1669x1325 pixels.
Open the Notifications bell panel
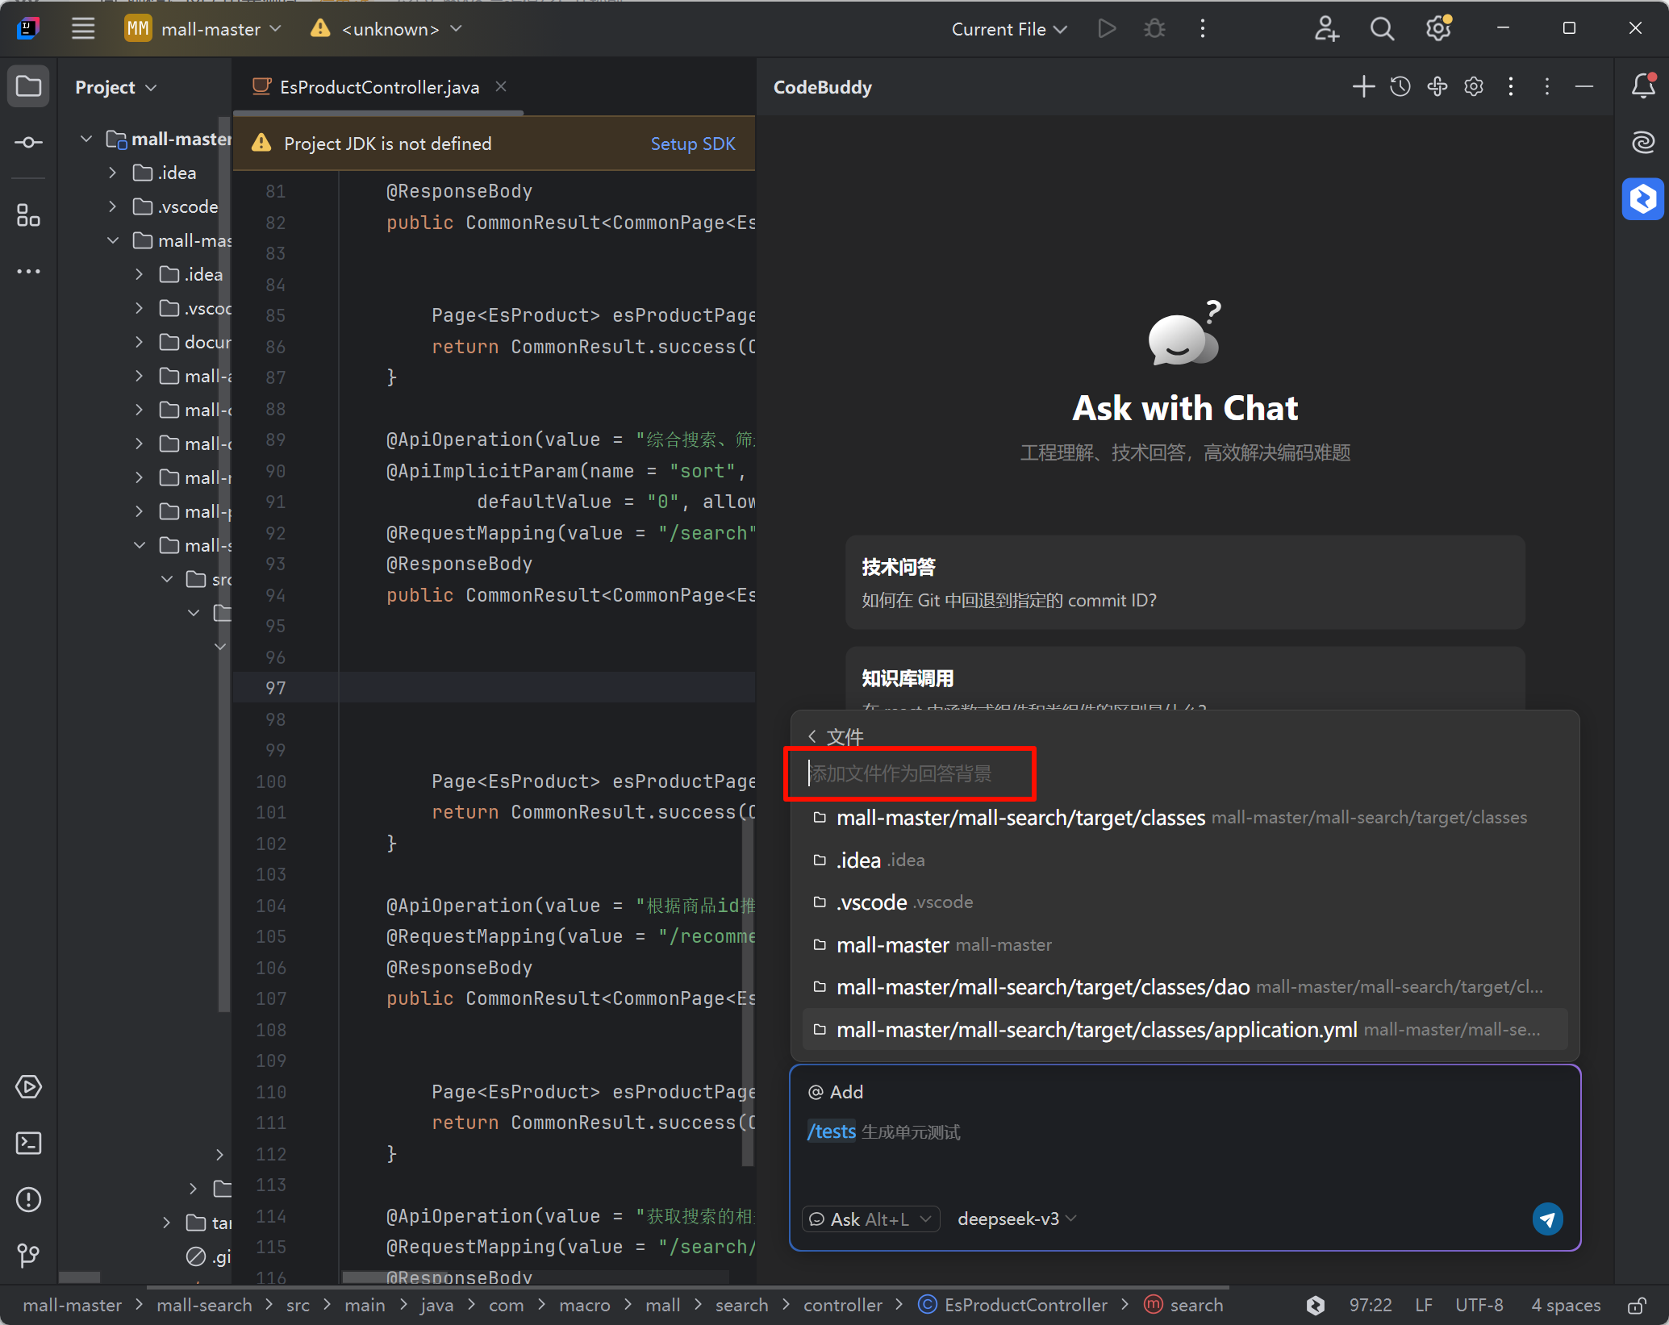[x=1643, y=85]
